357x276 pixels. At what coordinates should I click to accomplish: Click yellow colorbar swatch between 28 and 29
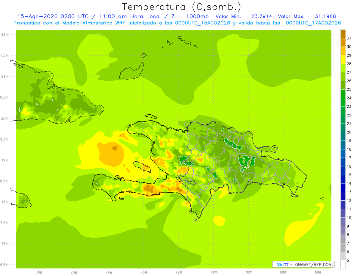point(343,60)
